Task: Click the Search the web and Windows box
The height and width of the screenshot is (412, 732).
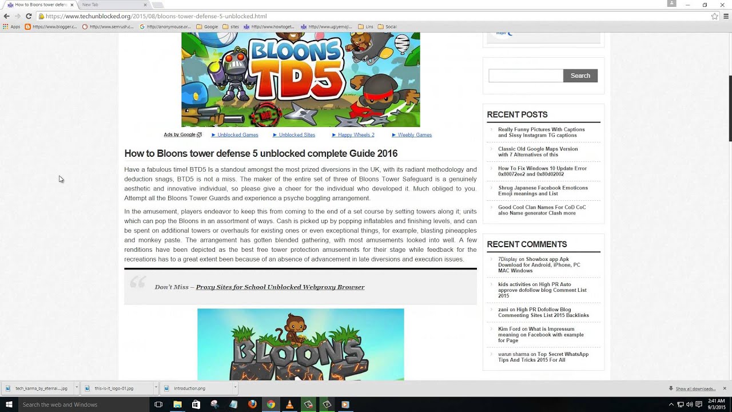Action: click(83, 405)
